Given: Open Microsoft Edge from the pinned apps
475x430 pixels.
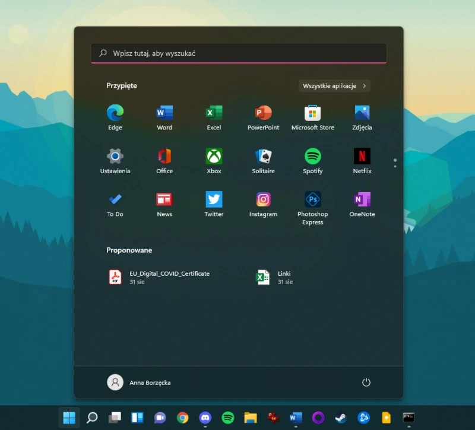Looking at the screenshot, I should 115,113.
